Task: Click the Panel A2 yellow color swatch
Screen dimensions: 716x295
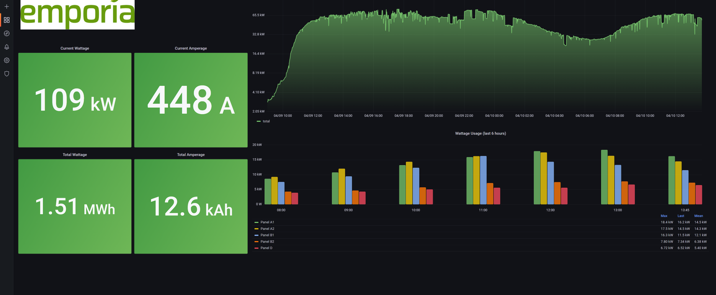Action: pos(257,229)
